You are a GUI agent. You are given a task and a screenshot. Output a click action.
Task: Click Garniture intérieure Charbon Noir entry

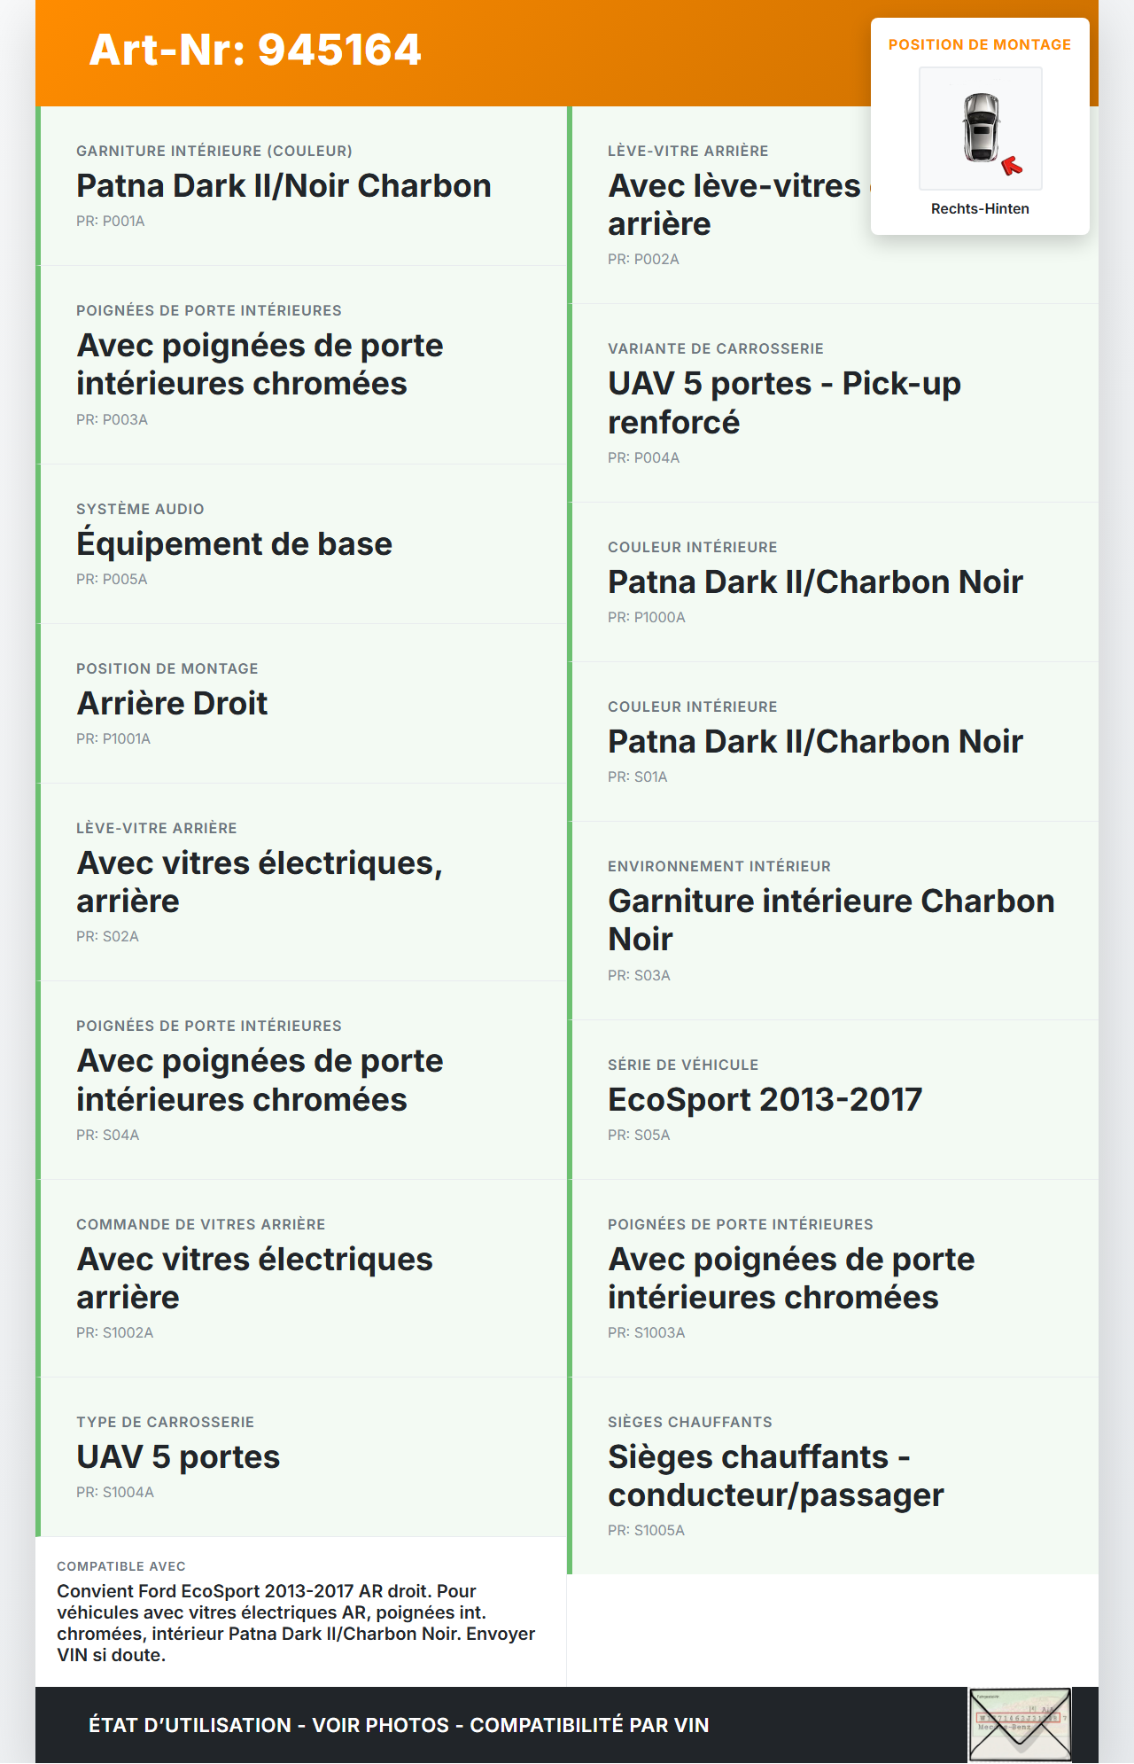[831, 920]
